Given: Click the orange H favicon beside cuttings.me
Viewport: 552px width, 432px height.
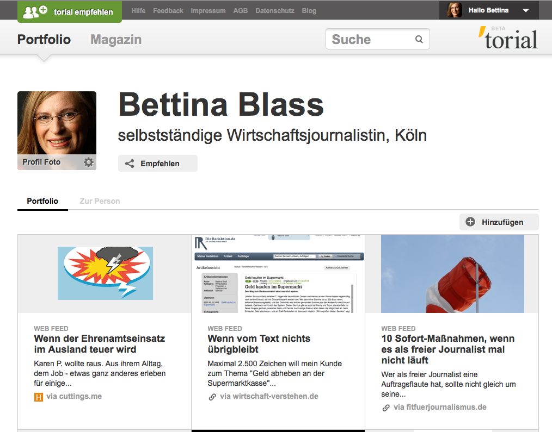Looking at the screenshot, I should (38, 397).
